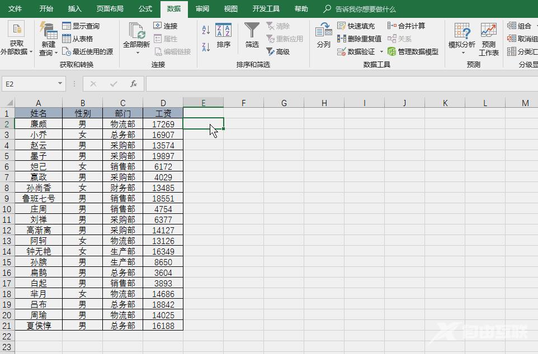
Task: Expand the Refresh All (全部刷新) dropdown
Action: (x=138, y=52)
